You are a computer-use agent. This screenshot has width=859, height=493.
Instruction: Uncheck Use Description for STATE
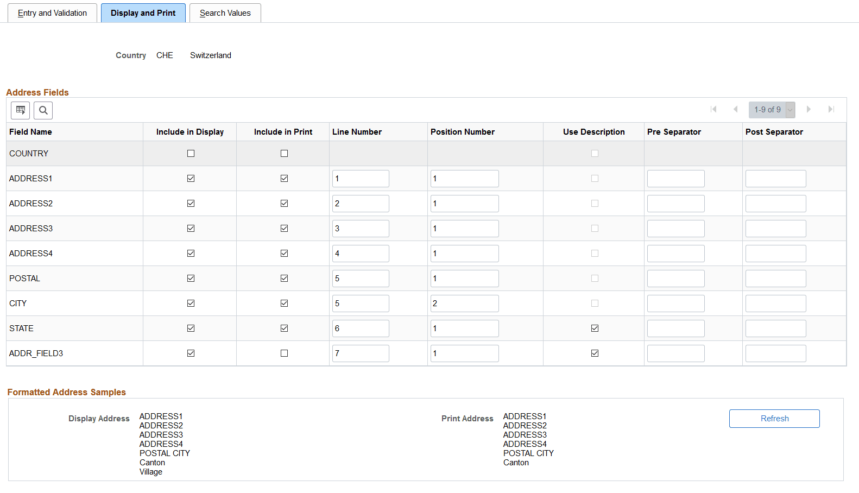595,328
